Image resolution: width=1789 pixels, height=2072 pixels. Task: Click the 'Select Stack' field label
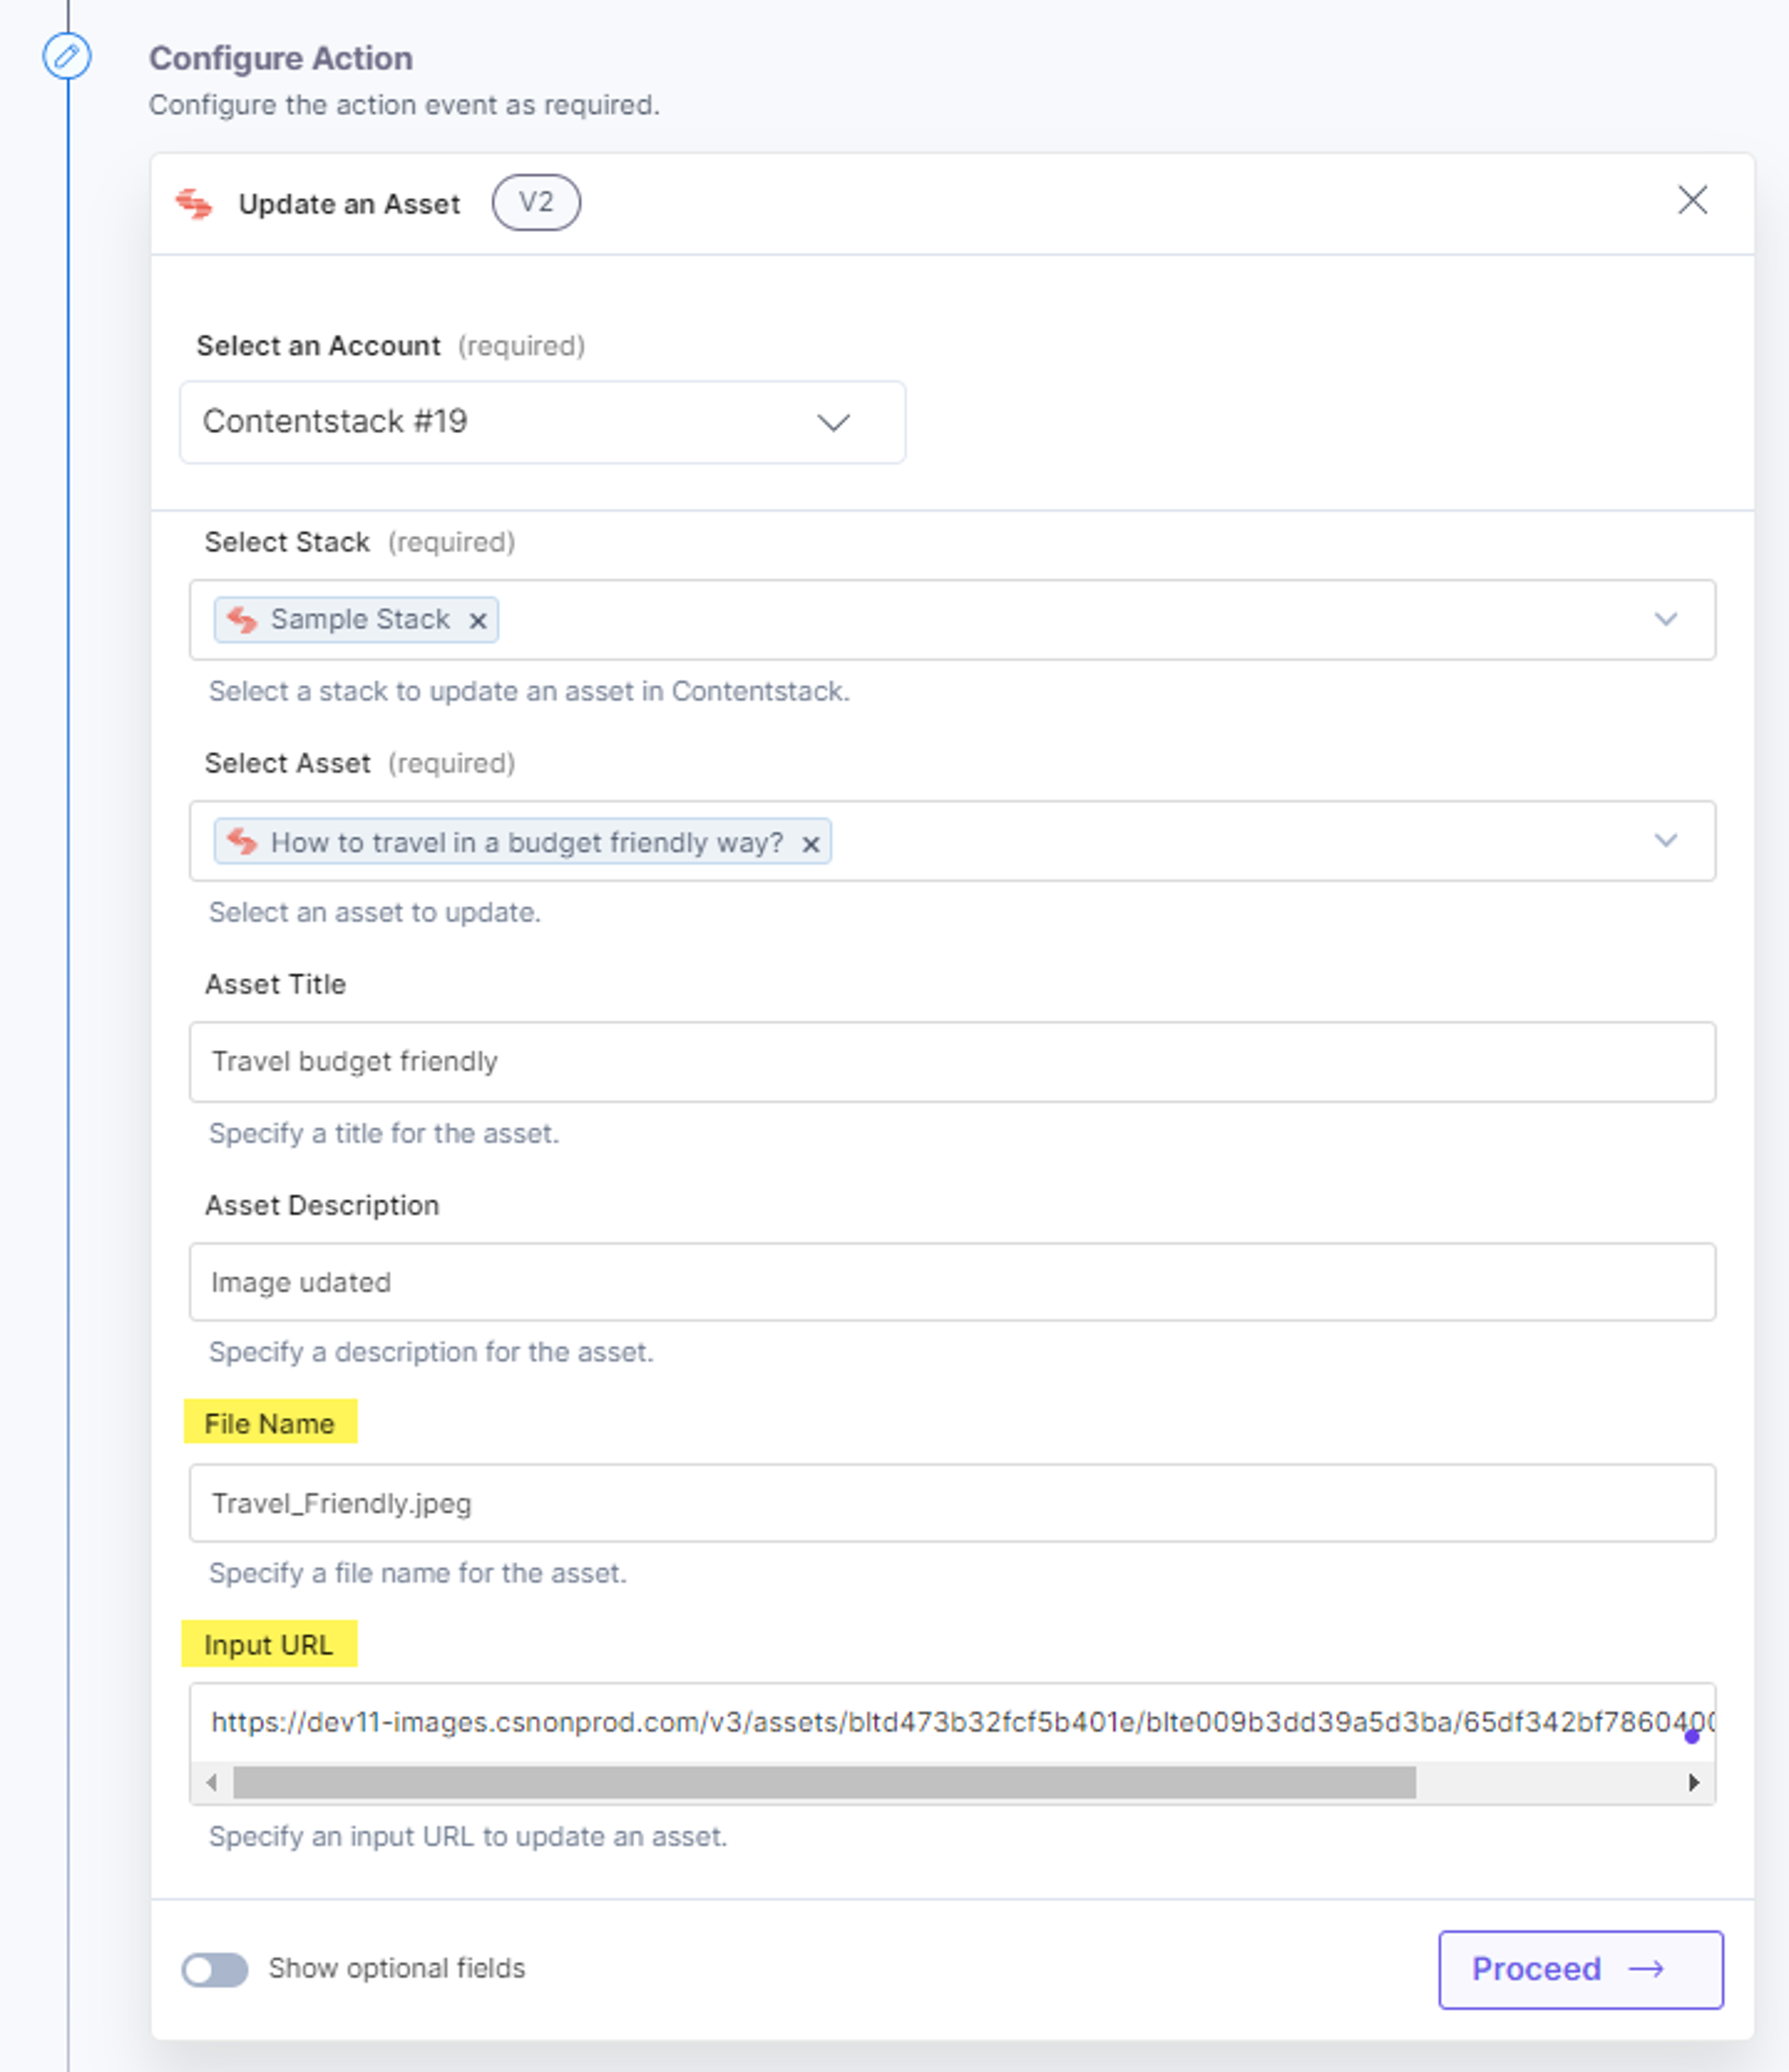pos(287,542)
